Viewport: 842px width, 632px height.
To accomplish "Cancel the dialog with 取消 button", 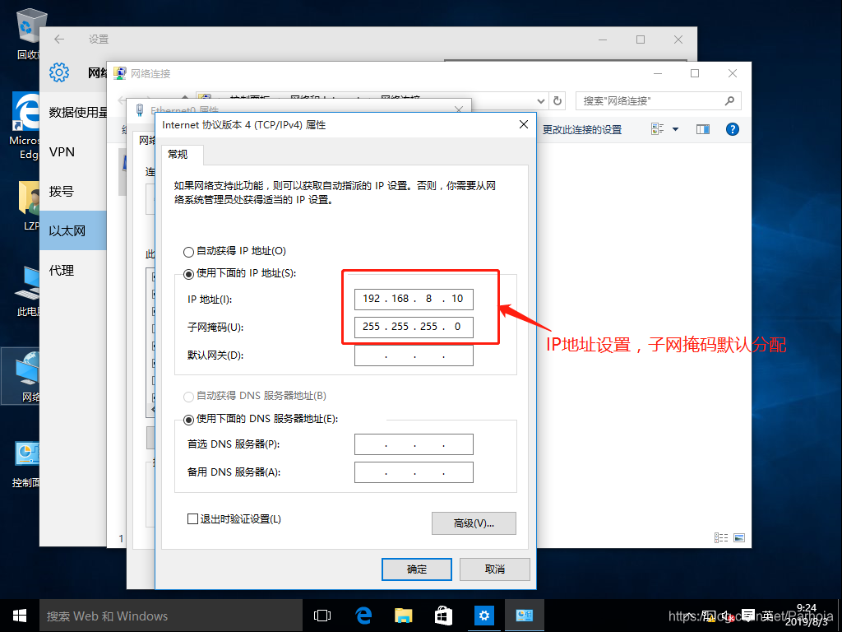I will point(494,569).
